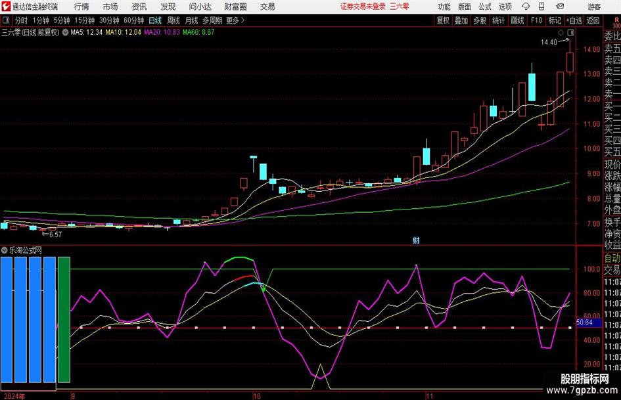Click the 2024年 date axis label
The image size is (621, 400).
click(14, 395)
